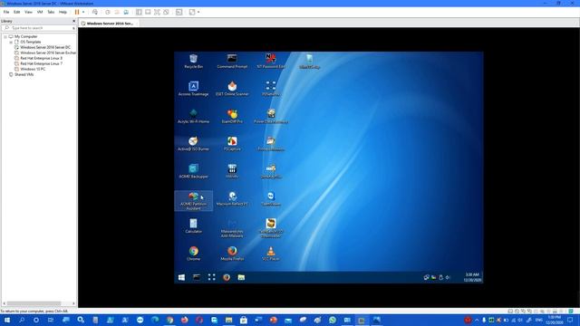
Task: Click the Calculator desktop icon
Action: [193, 226]
